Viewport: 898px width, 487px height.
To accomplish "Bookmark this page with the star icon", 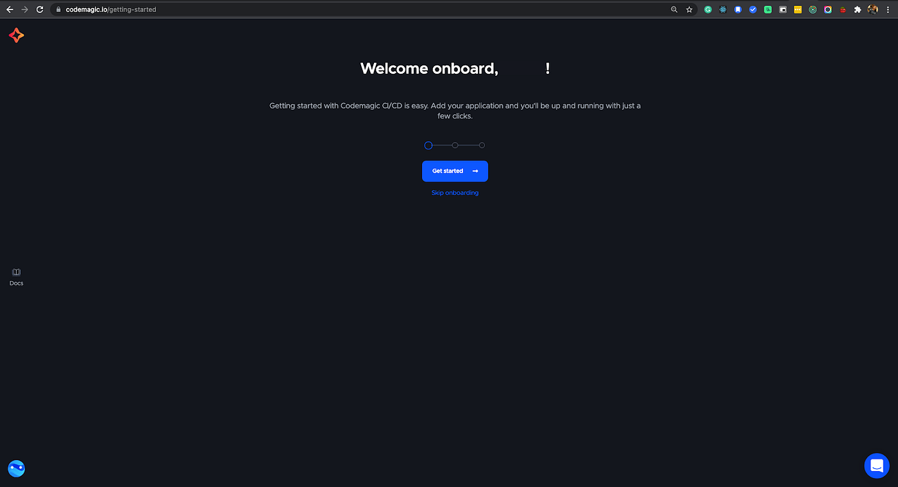I will pyautogui.click(x=690, y=10).
